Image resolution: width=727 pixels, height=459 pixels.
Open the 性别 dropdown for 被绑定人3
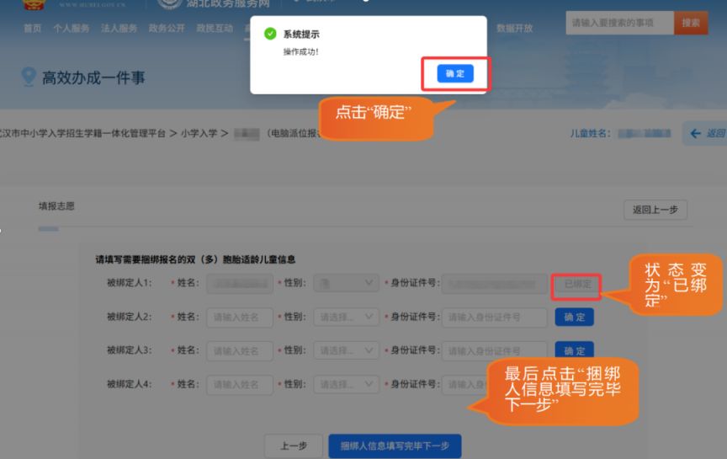click(347, 351)
